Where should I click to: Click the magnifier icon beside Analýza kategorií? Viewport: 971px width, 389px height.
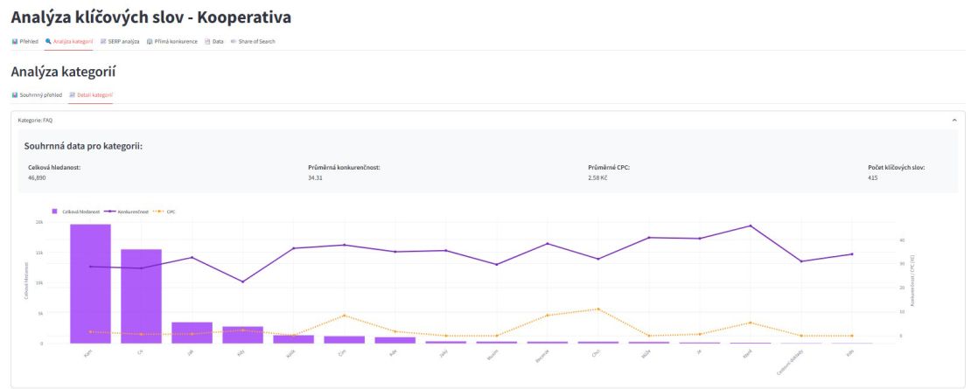[x=48, y=41]
